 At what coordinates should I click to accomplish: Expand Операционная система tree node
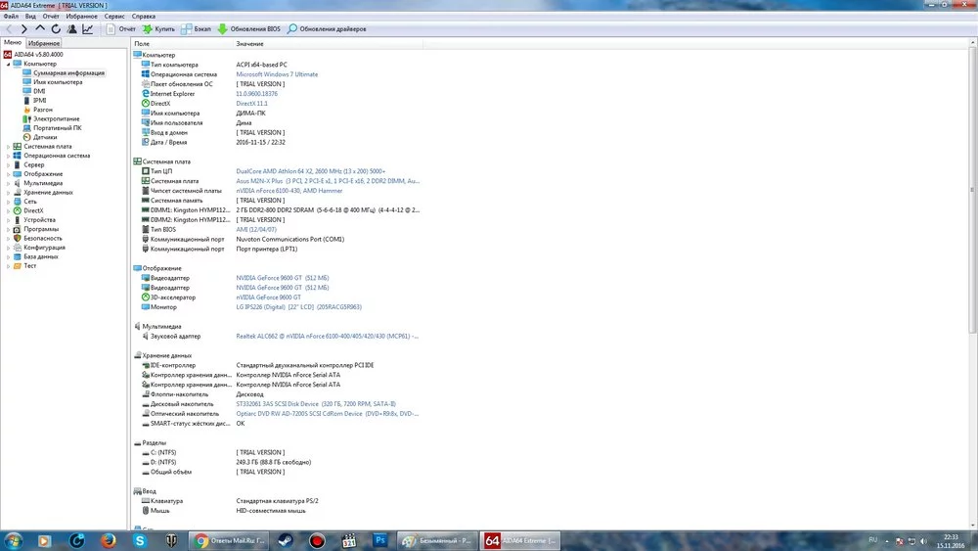click(x=8, y=156)
